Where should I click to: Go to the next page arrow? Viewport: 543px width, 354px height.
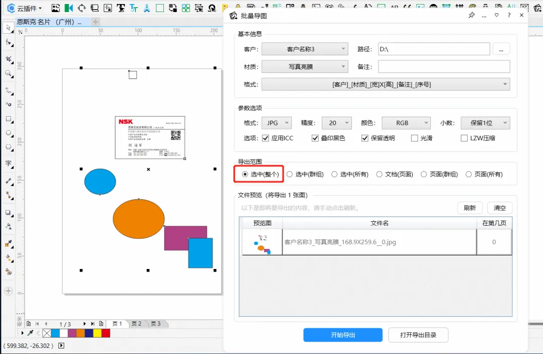click(x=84, y=323)
